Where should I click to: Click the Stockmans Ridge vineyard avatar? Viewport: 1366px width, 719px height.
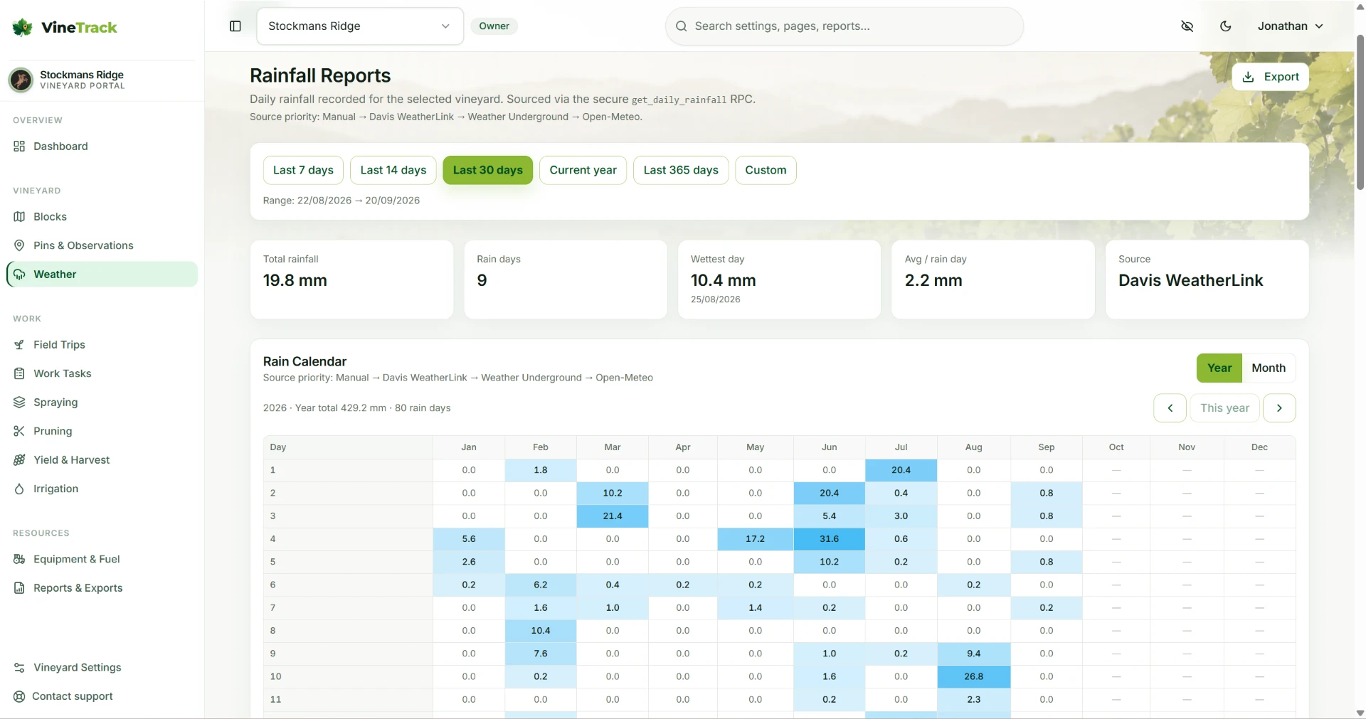(x=21, y=80)
